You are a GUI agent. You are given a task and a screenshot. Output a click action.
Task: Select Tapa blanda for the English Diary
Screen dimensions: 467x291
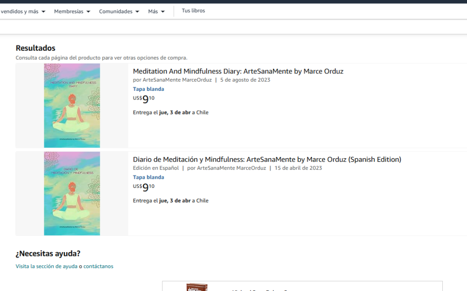[x=148, y=89]
